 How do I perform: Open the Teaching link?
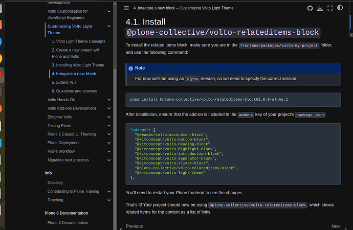tap(55, 200)
